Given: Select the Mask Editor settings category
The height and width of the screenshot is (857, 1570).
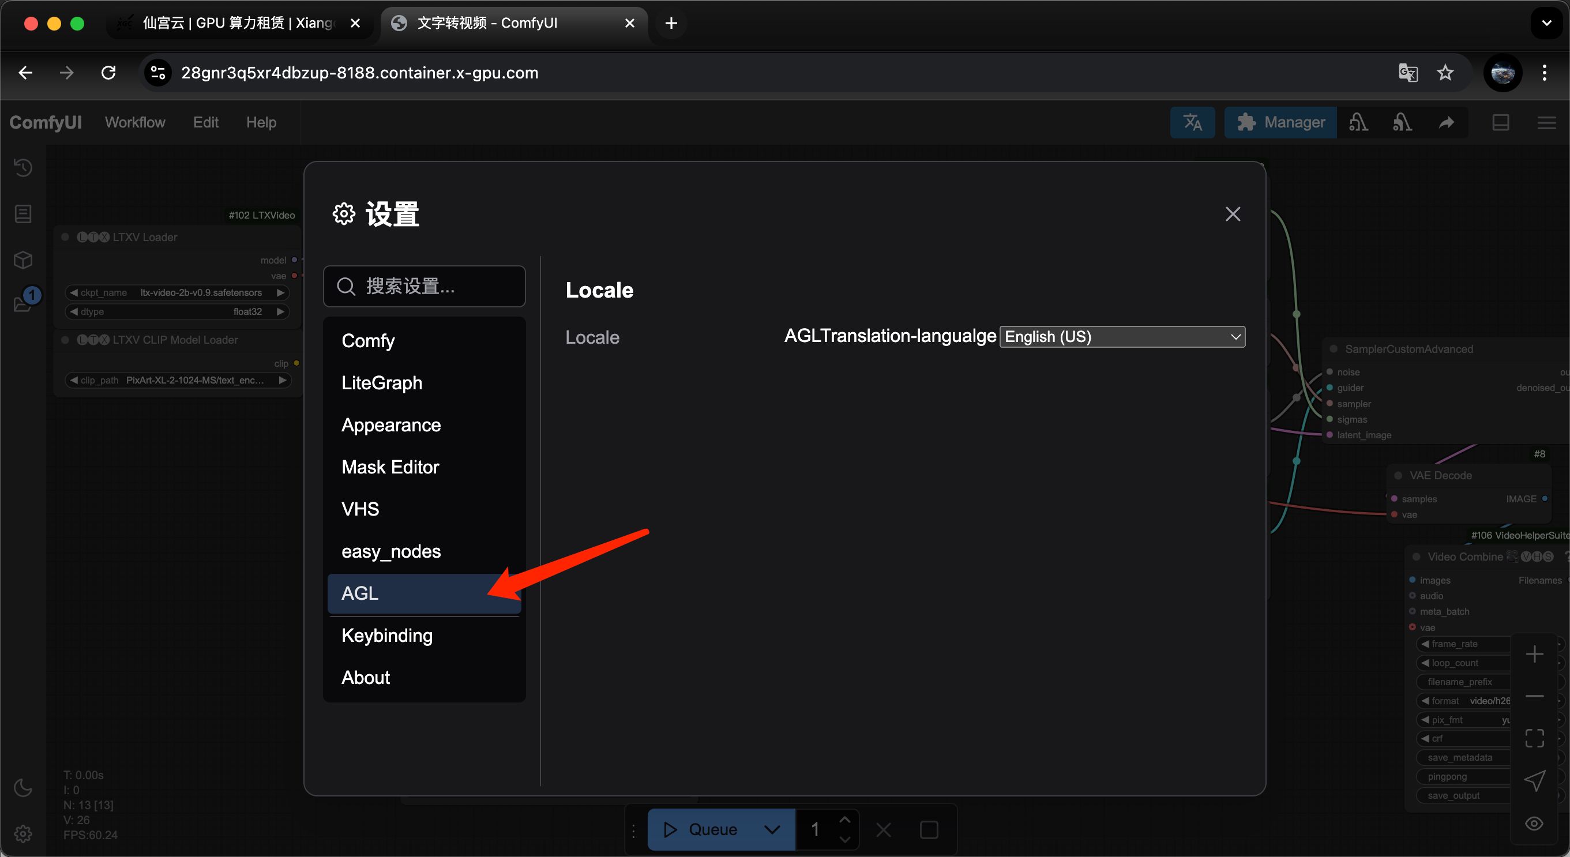Looking at the screenshot, I should click(x=424, y=467).
